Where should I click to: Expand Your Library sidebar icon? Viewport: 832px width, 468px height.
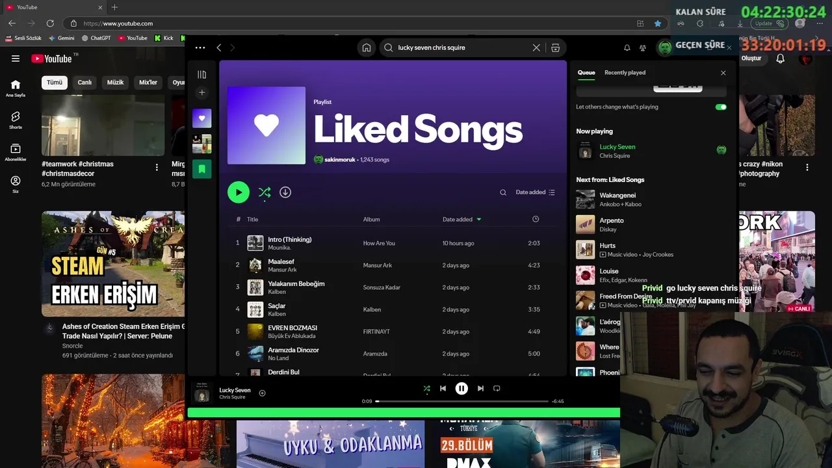[201, 75]
